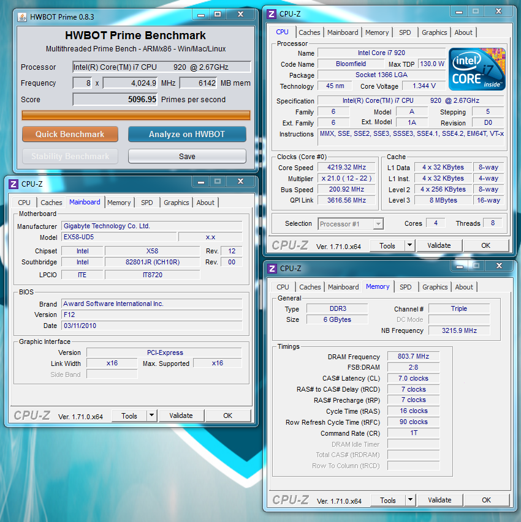Image resolution: width=521 pixels, height=522 pixels.
Task: Click Validate in CPU-Z processor window
Action: [439, 245]
